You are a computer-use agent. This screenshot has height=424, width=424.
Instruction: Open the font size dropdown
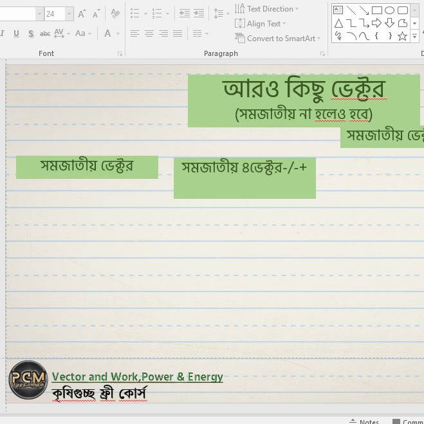[69, 14]
